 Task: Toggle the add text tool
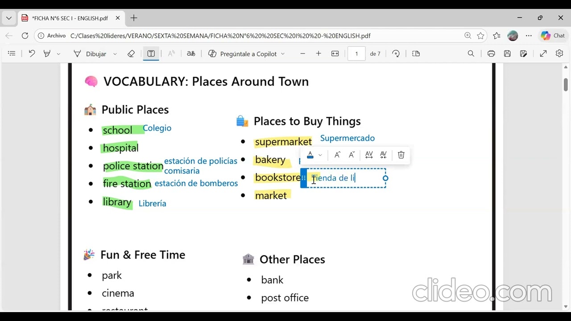pyautogui.click(x=151, y=53)
